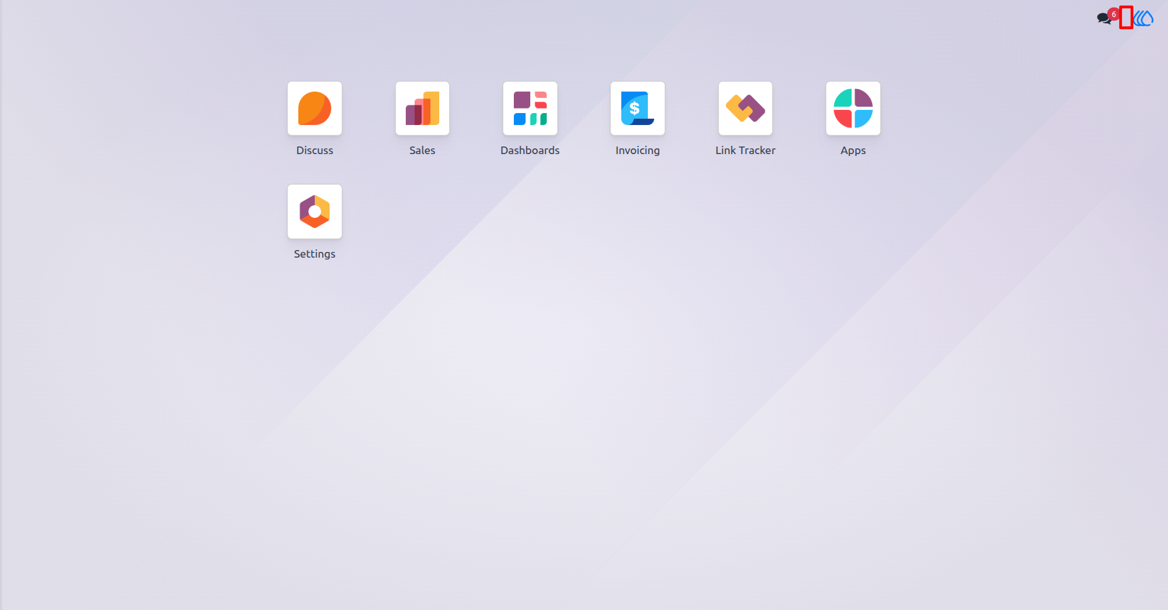Show conversations with 6 unread messages
Image resolution: width=1168 pixels, height=610 pixels.
(x=1107, y=17)
